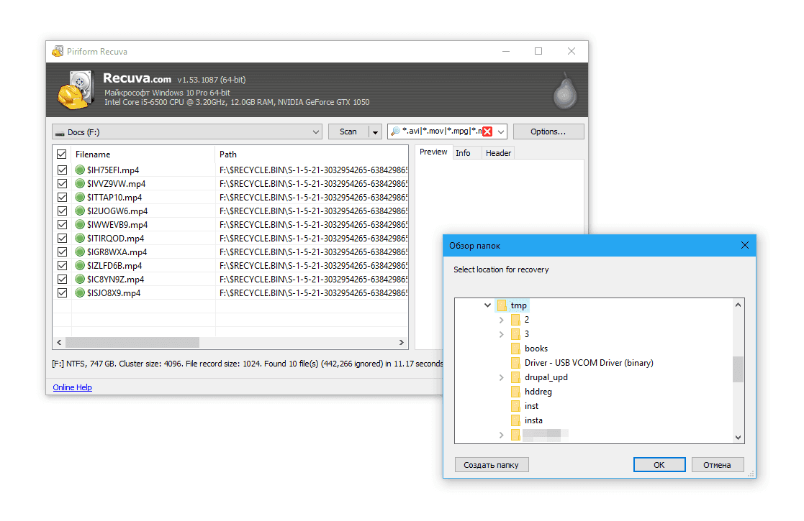The image size is (804, 521).
Task: Select the inst folder in tree
Action: pyautogui.click(x=531, y=406)
